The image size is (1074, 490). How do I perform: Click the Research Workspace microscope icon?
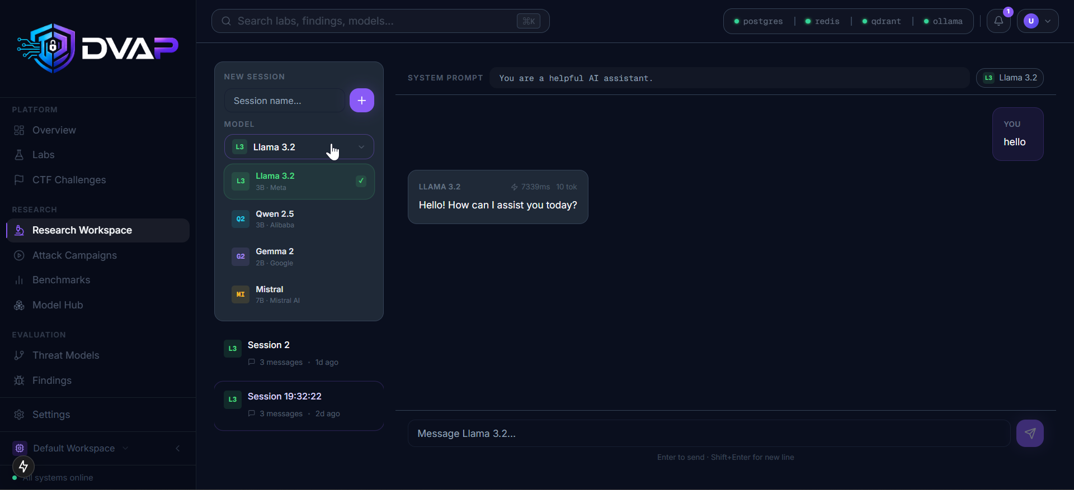[19, 230]
